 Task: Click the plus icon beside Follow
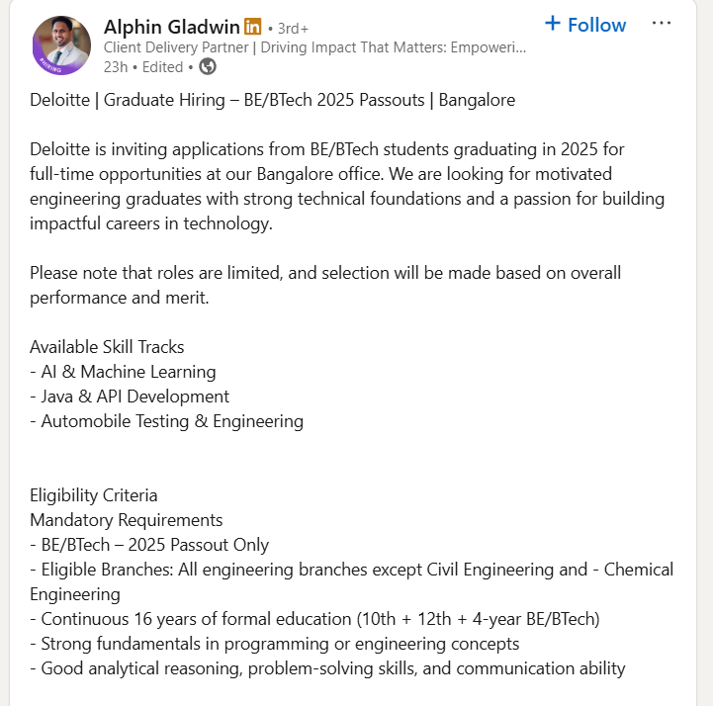pos(553,24)
